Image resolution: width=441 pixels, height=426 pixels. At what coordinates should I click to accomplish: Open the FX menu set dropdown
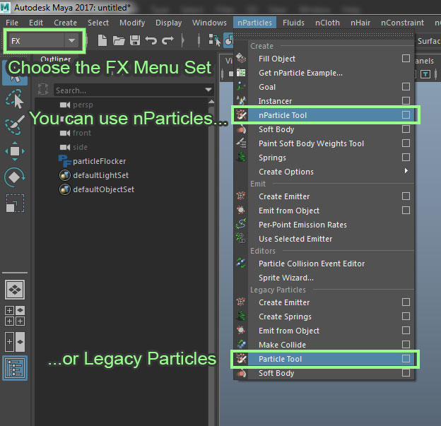(44, 41)
